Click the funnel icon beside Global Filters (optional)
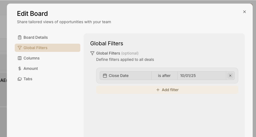Screen dimensions: 256x137 pyautogui.click(x=92, y=53)
